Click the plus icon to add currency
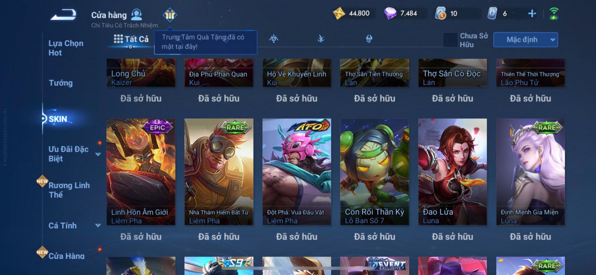The height and width of the screenshot is (275, 596). (532, 14)
